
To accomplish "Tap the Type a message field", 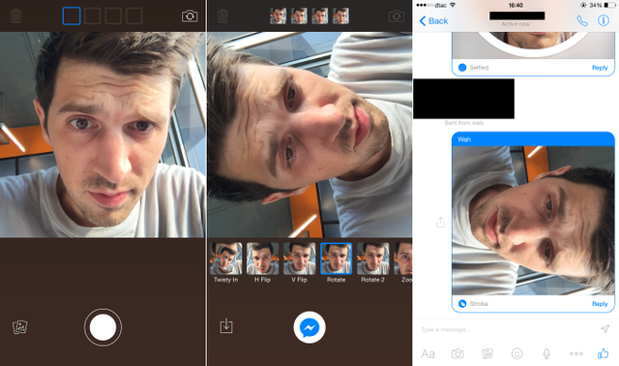I will (507, 329).
